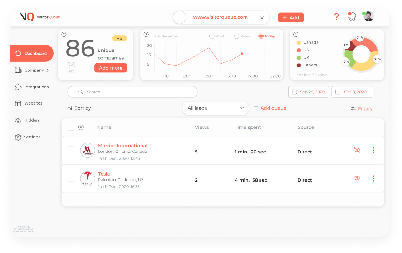
Task: Click the user profile avatar
Action: [369, 16]
